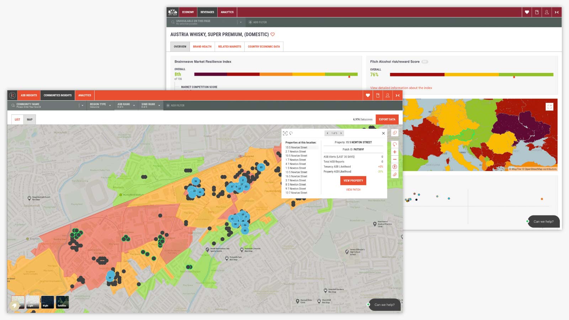The width and height of the screenshot is (569, 320).
Task: Select the ruler measure tool on the map
Action: [395, 175]
